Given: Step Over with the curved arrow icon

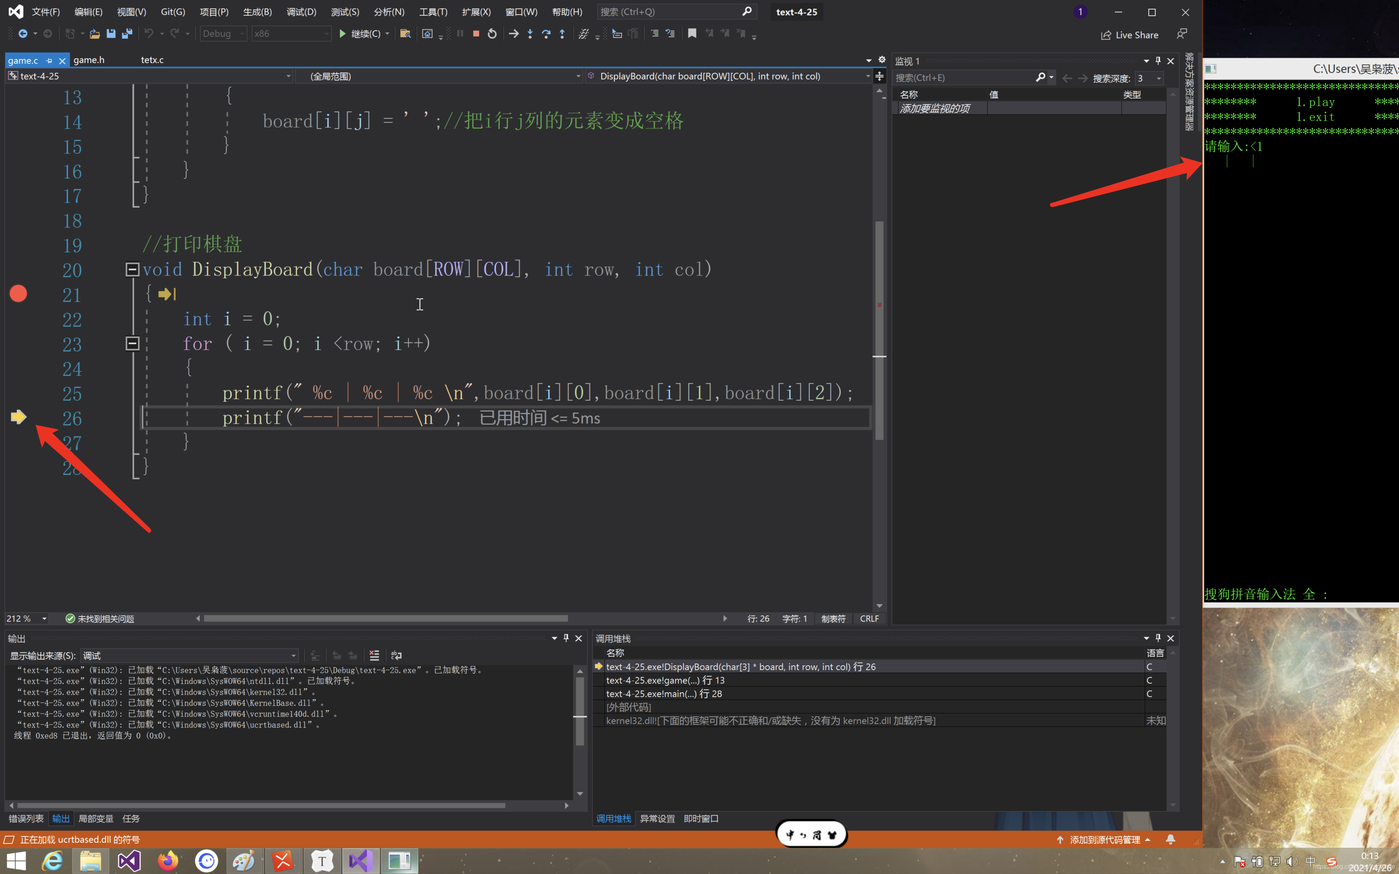Looking at the screenshot, I should click(x=546, y=34).
